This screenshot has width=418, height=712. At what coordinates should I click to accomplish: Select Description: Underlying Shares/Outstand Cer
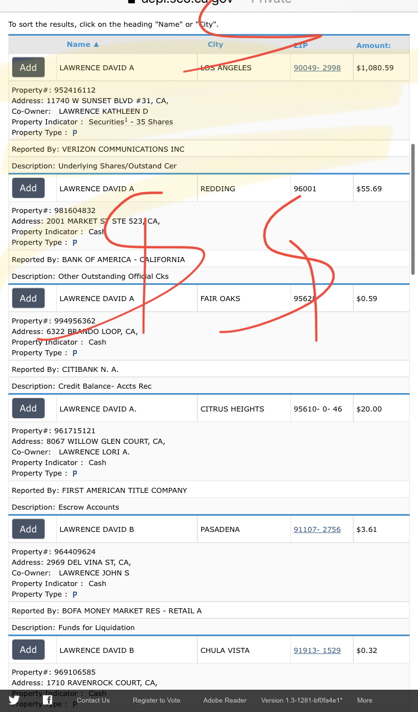point(209,166)
